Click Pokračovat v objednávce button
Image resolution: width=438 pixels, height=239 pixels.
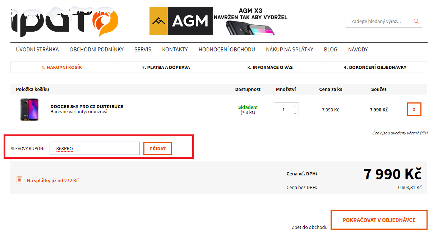(x=379, y=220)
